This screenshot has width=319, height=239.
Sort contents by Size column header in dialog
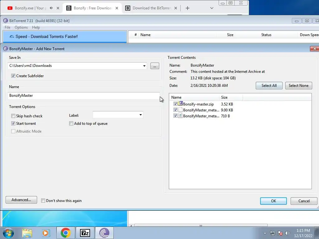(231, 97)
